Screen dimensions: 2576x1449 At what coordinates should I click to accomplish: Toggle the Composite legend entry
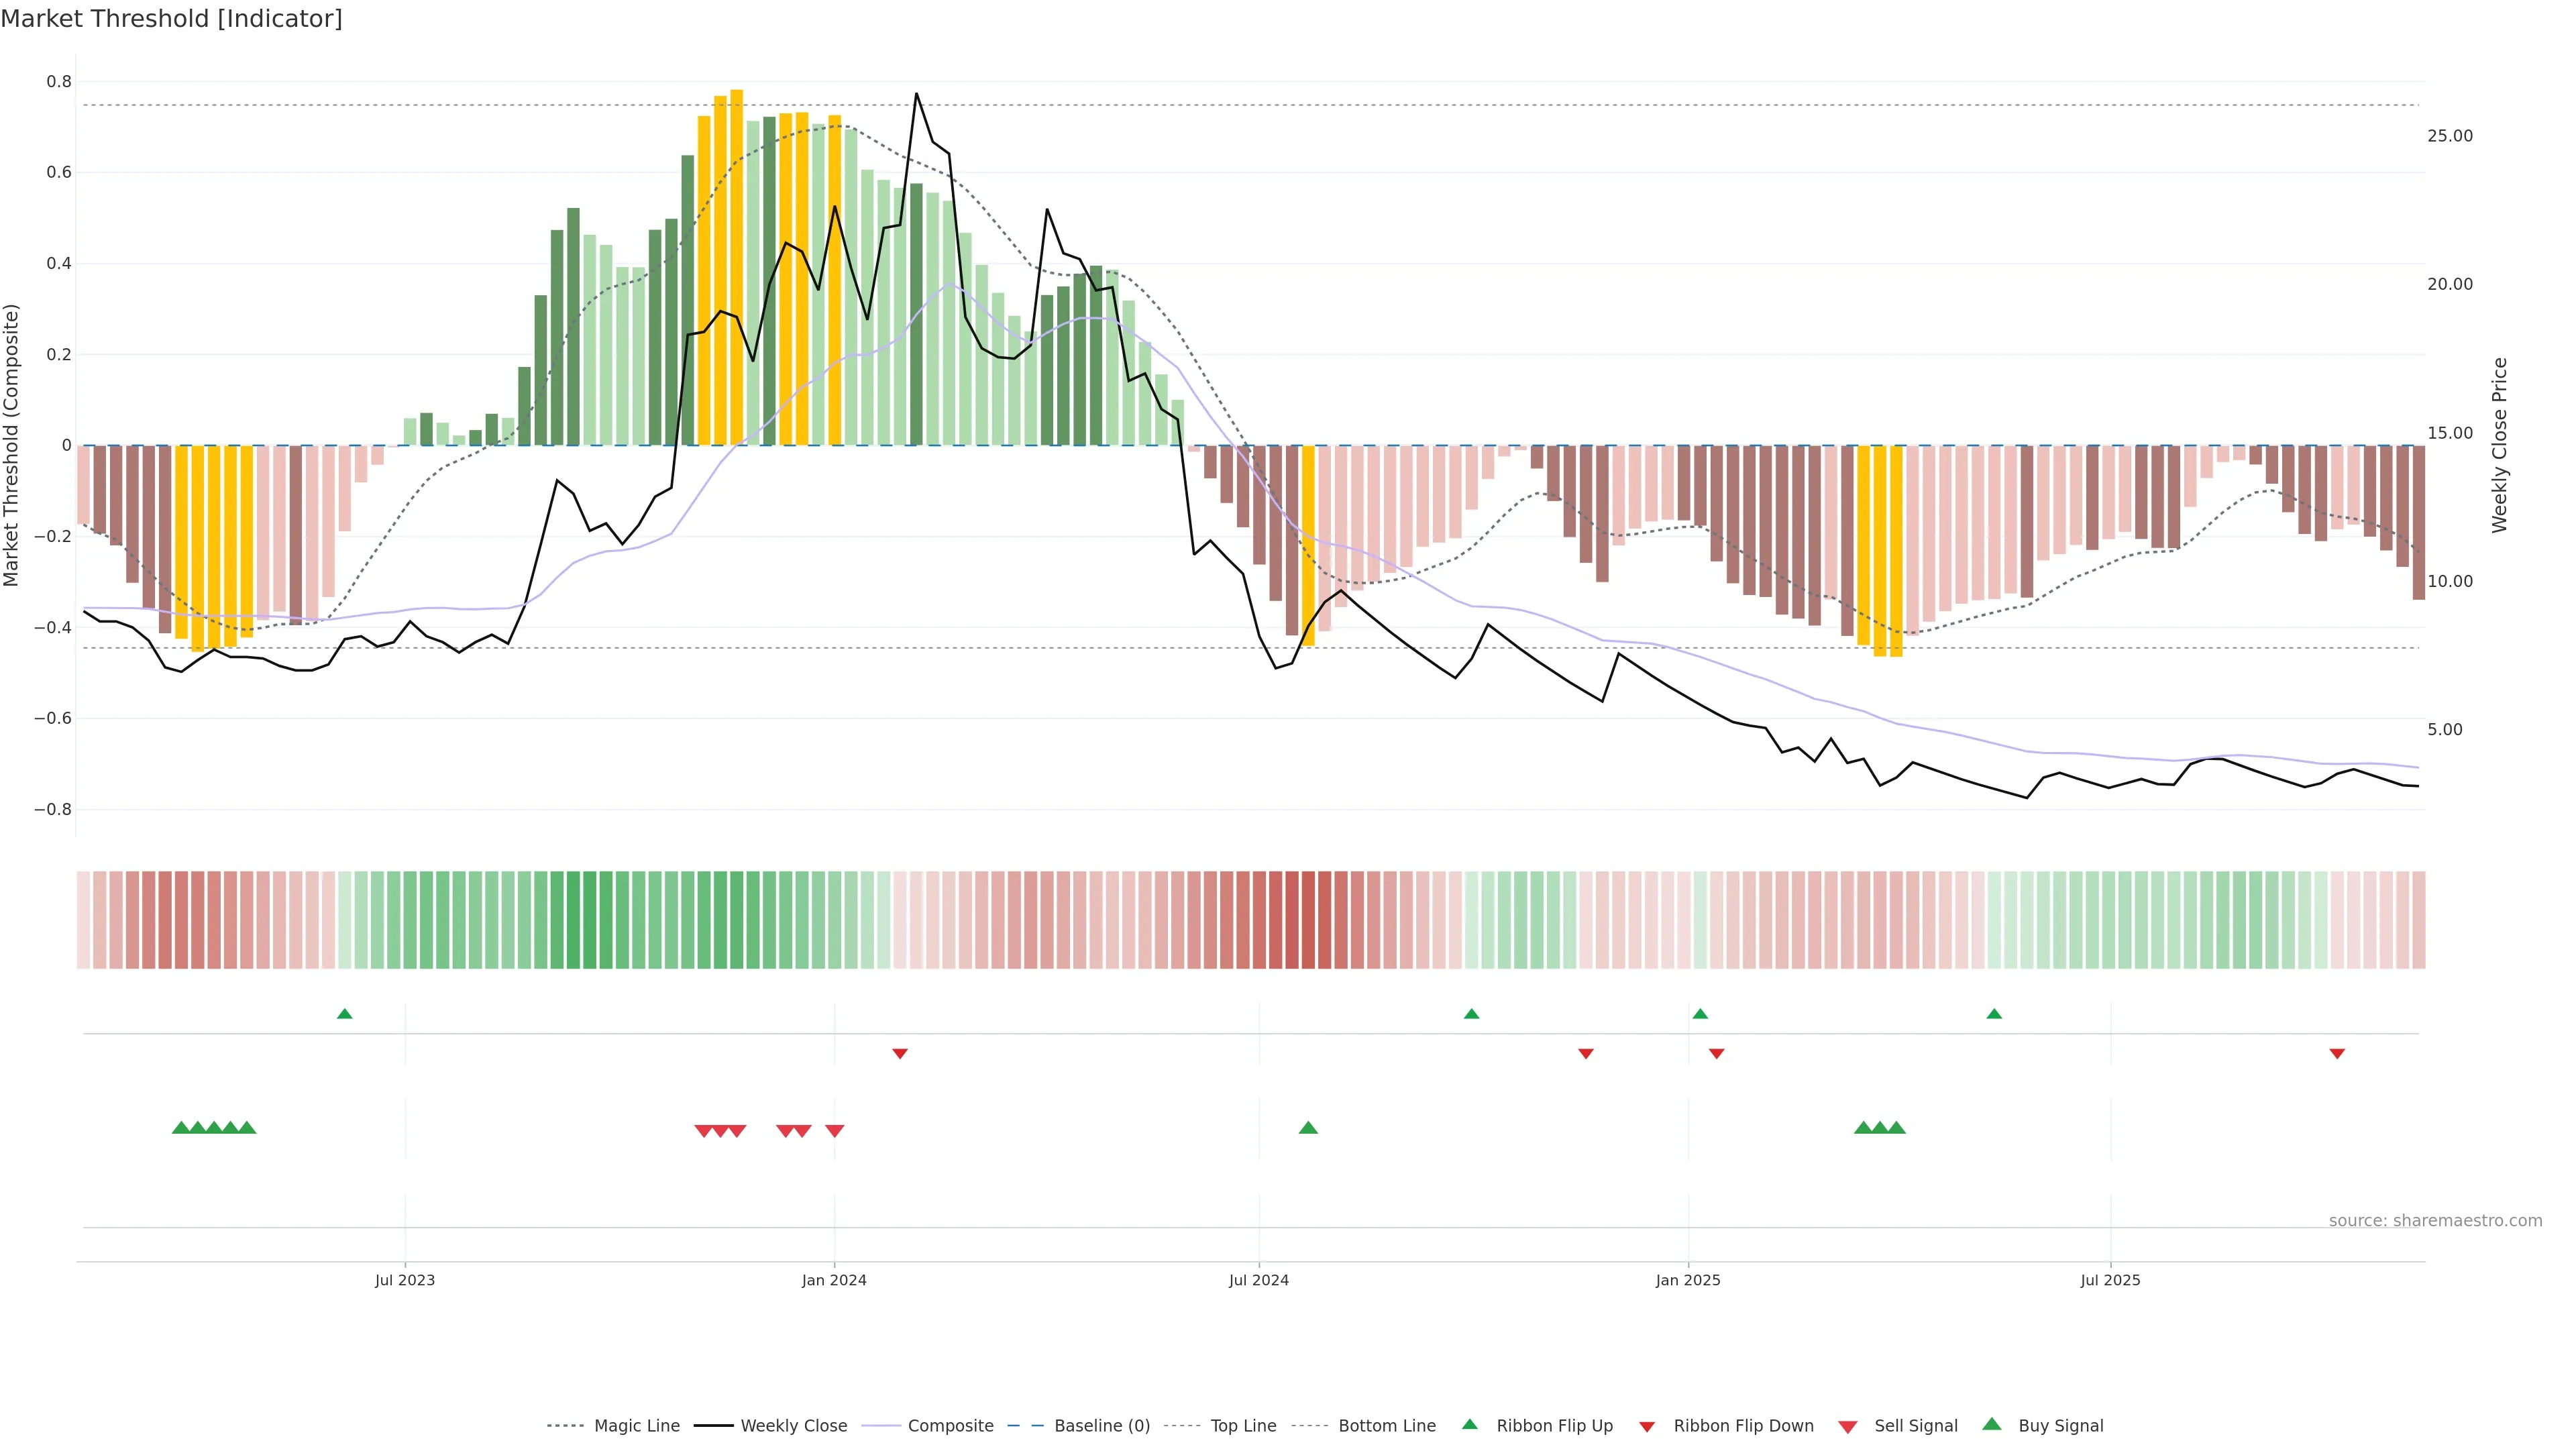tap(950, 1426)
